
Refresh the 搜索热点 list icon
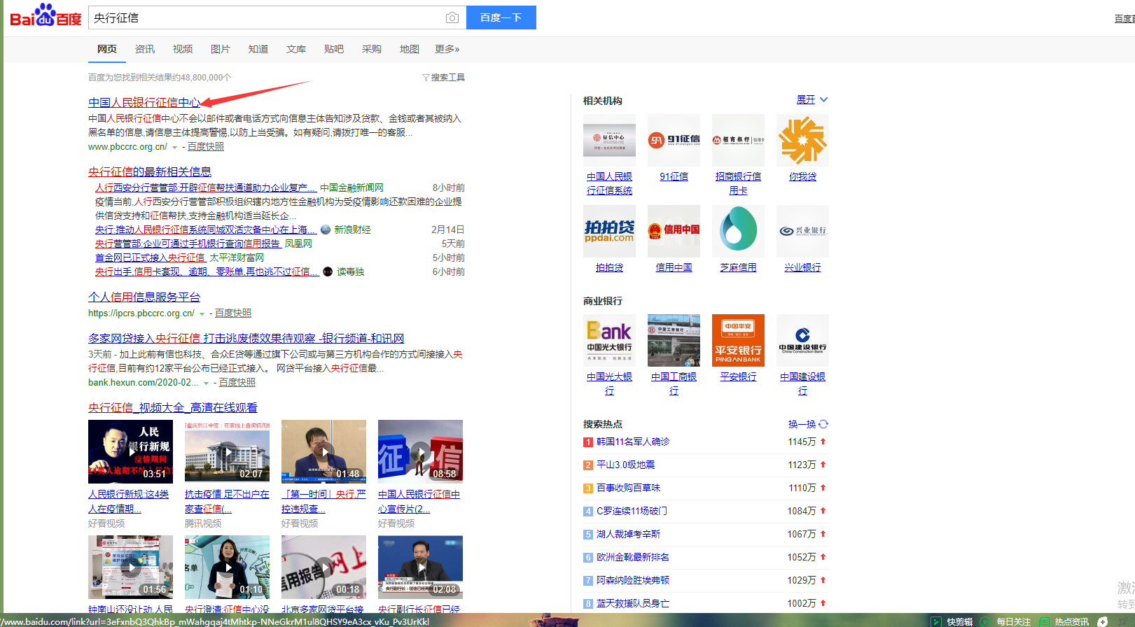[x=823, y=424]
